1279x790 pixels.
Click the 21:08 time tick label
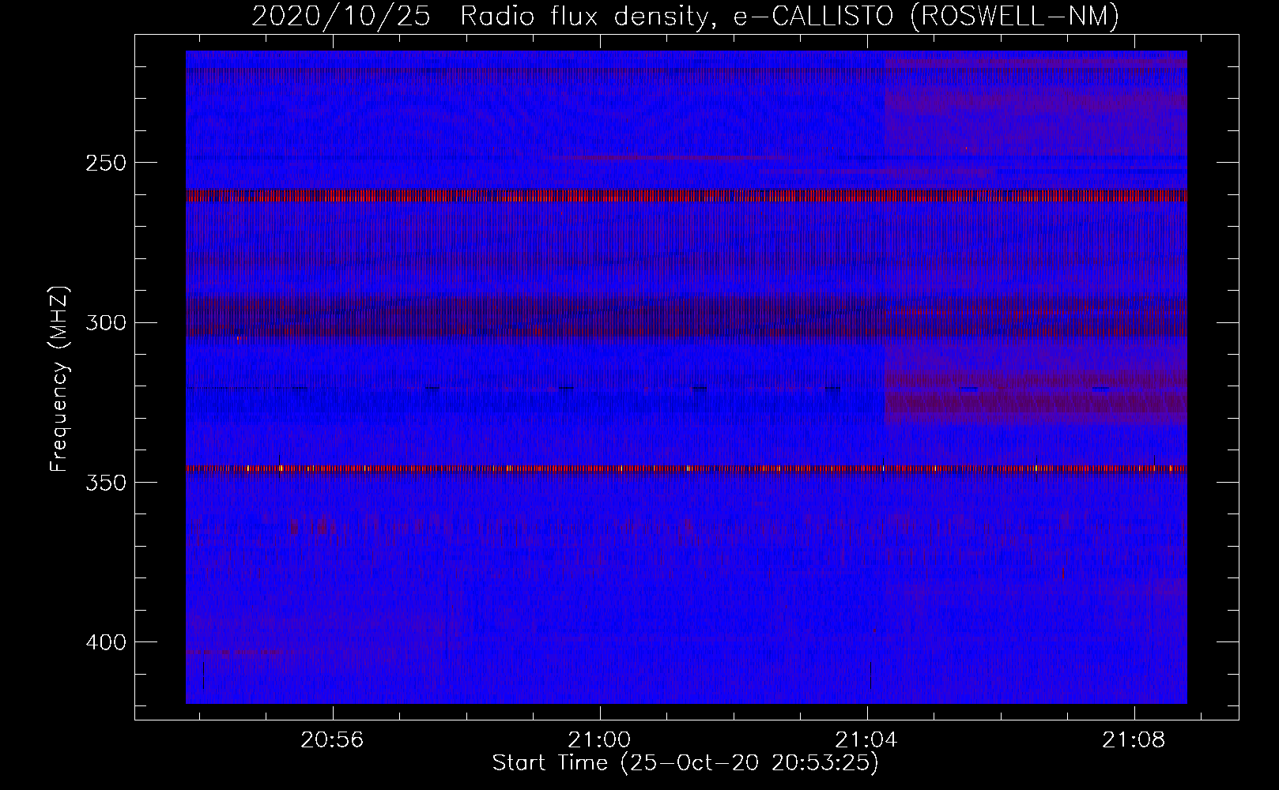tap(1134, 739)
